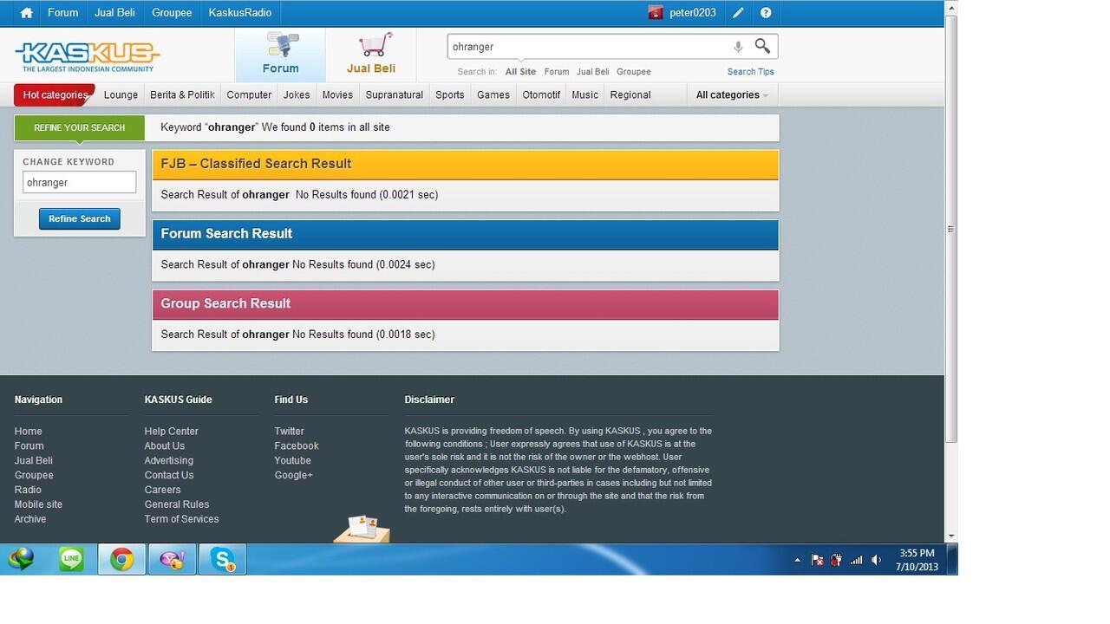
Task: Click Forum Search Result header
Action: pos(465,234)
